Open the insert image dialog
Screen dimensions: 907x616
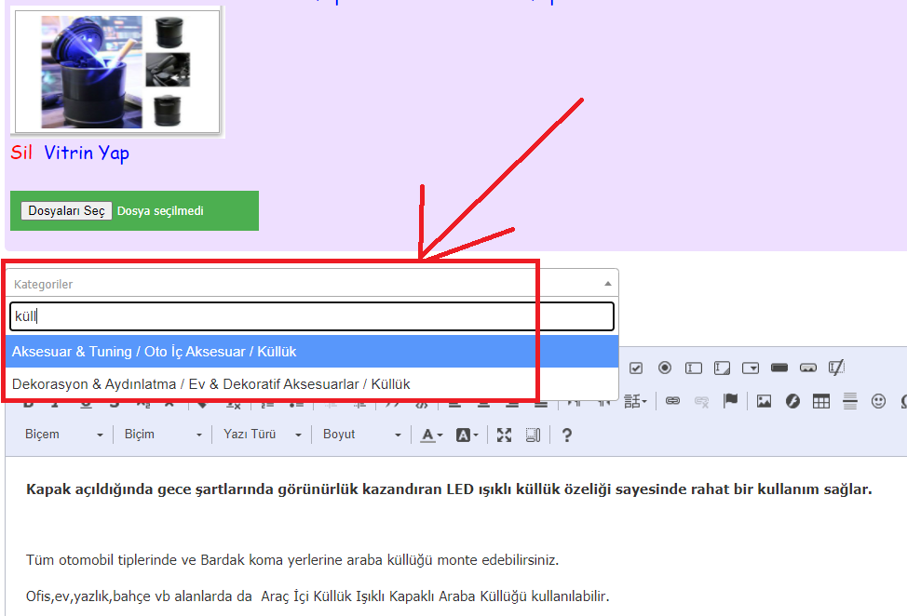[764, 401]
